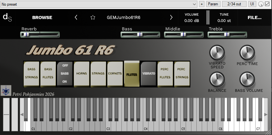Click the Param button
The height and width of the screenshot is (135, 272).
pos(213,4)
